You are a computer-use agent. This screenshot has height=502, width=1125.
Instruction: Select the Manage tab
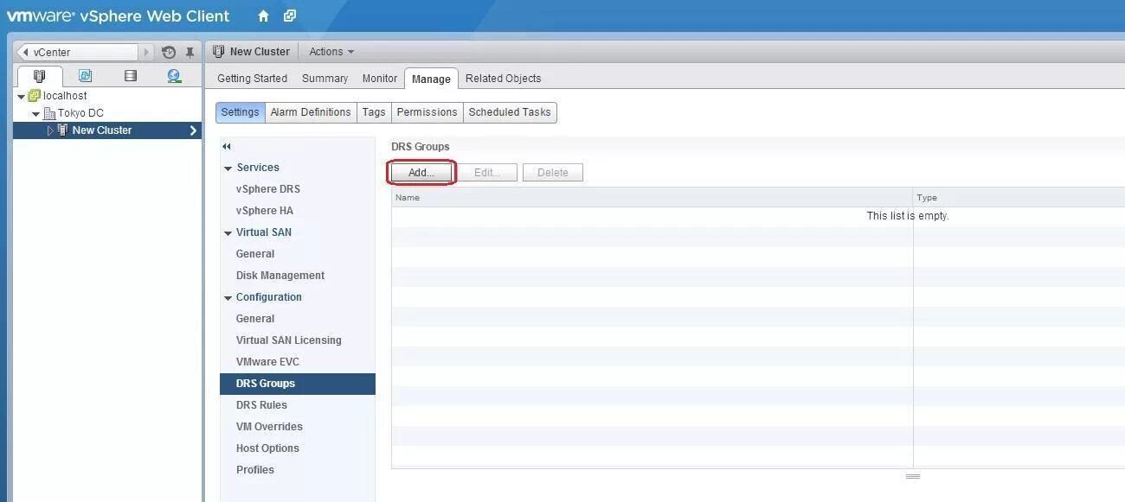pos(431,79)
